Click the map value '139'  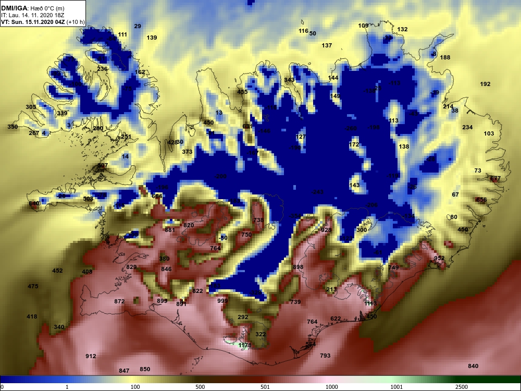(x=152, y=38)
